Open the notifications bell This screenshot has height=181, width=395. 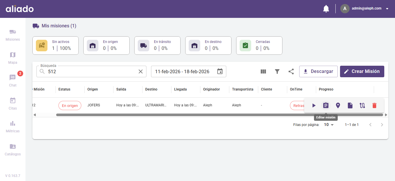(x=326, y=9)
